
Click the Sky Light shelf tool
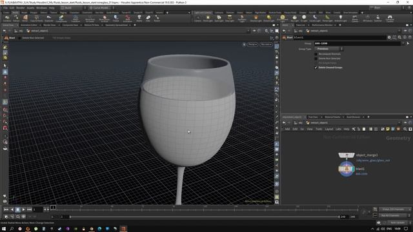click(x=294, y=19)
